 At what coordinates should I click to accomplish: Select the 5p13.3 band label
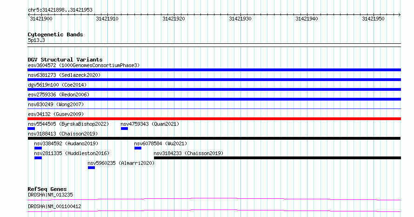click(36, 40)
